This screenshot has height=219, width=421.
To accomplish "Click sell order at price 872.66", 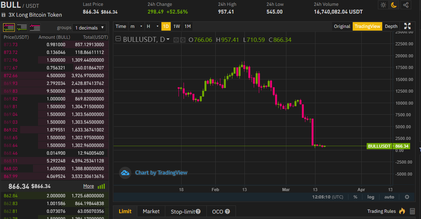I will point(55,76).
